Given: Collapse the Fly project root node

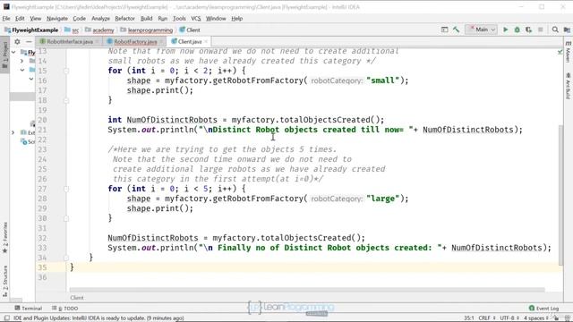Looking at the screenshot, I should (x=13, y=52).
